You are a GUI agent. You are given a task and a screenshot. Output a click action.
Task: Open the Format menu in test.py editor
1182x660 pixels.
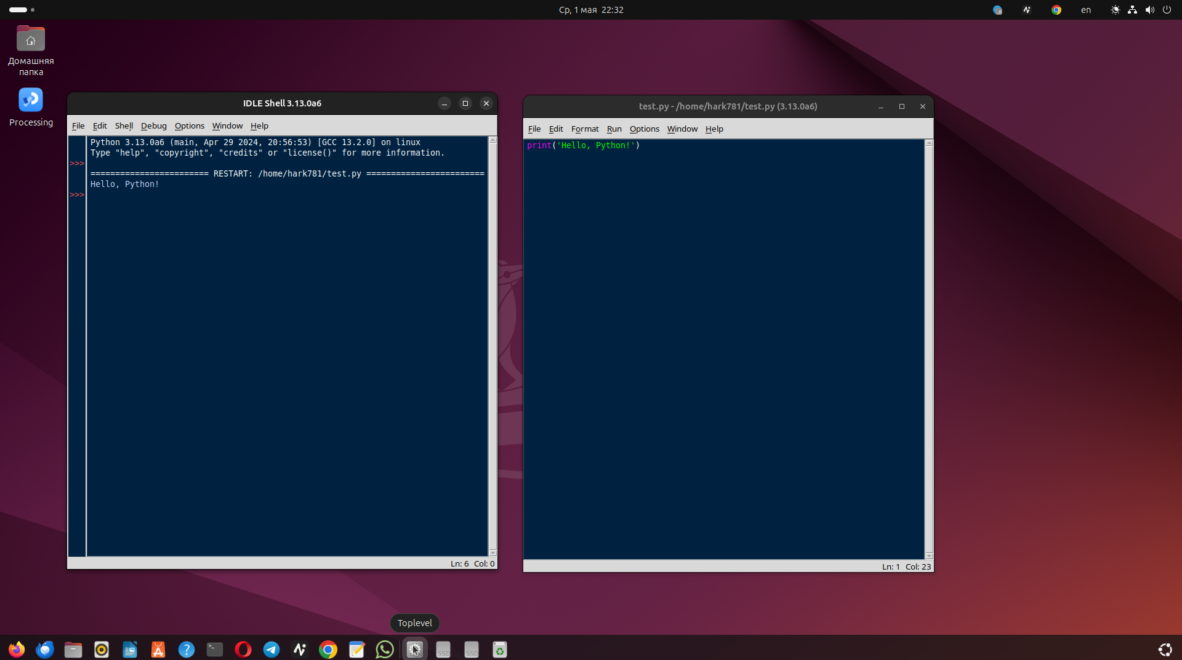[x=585, y=129]
